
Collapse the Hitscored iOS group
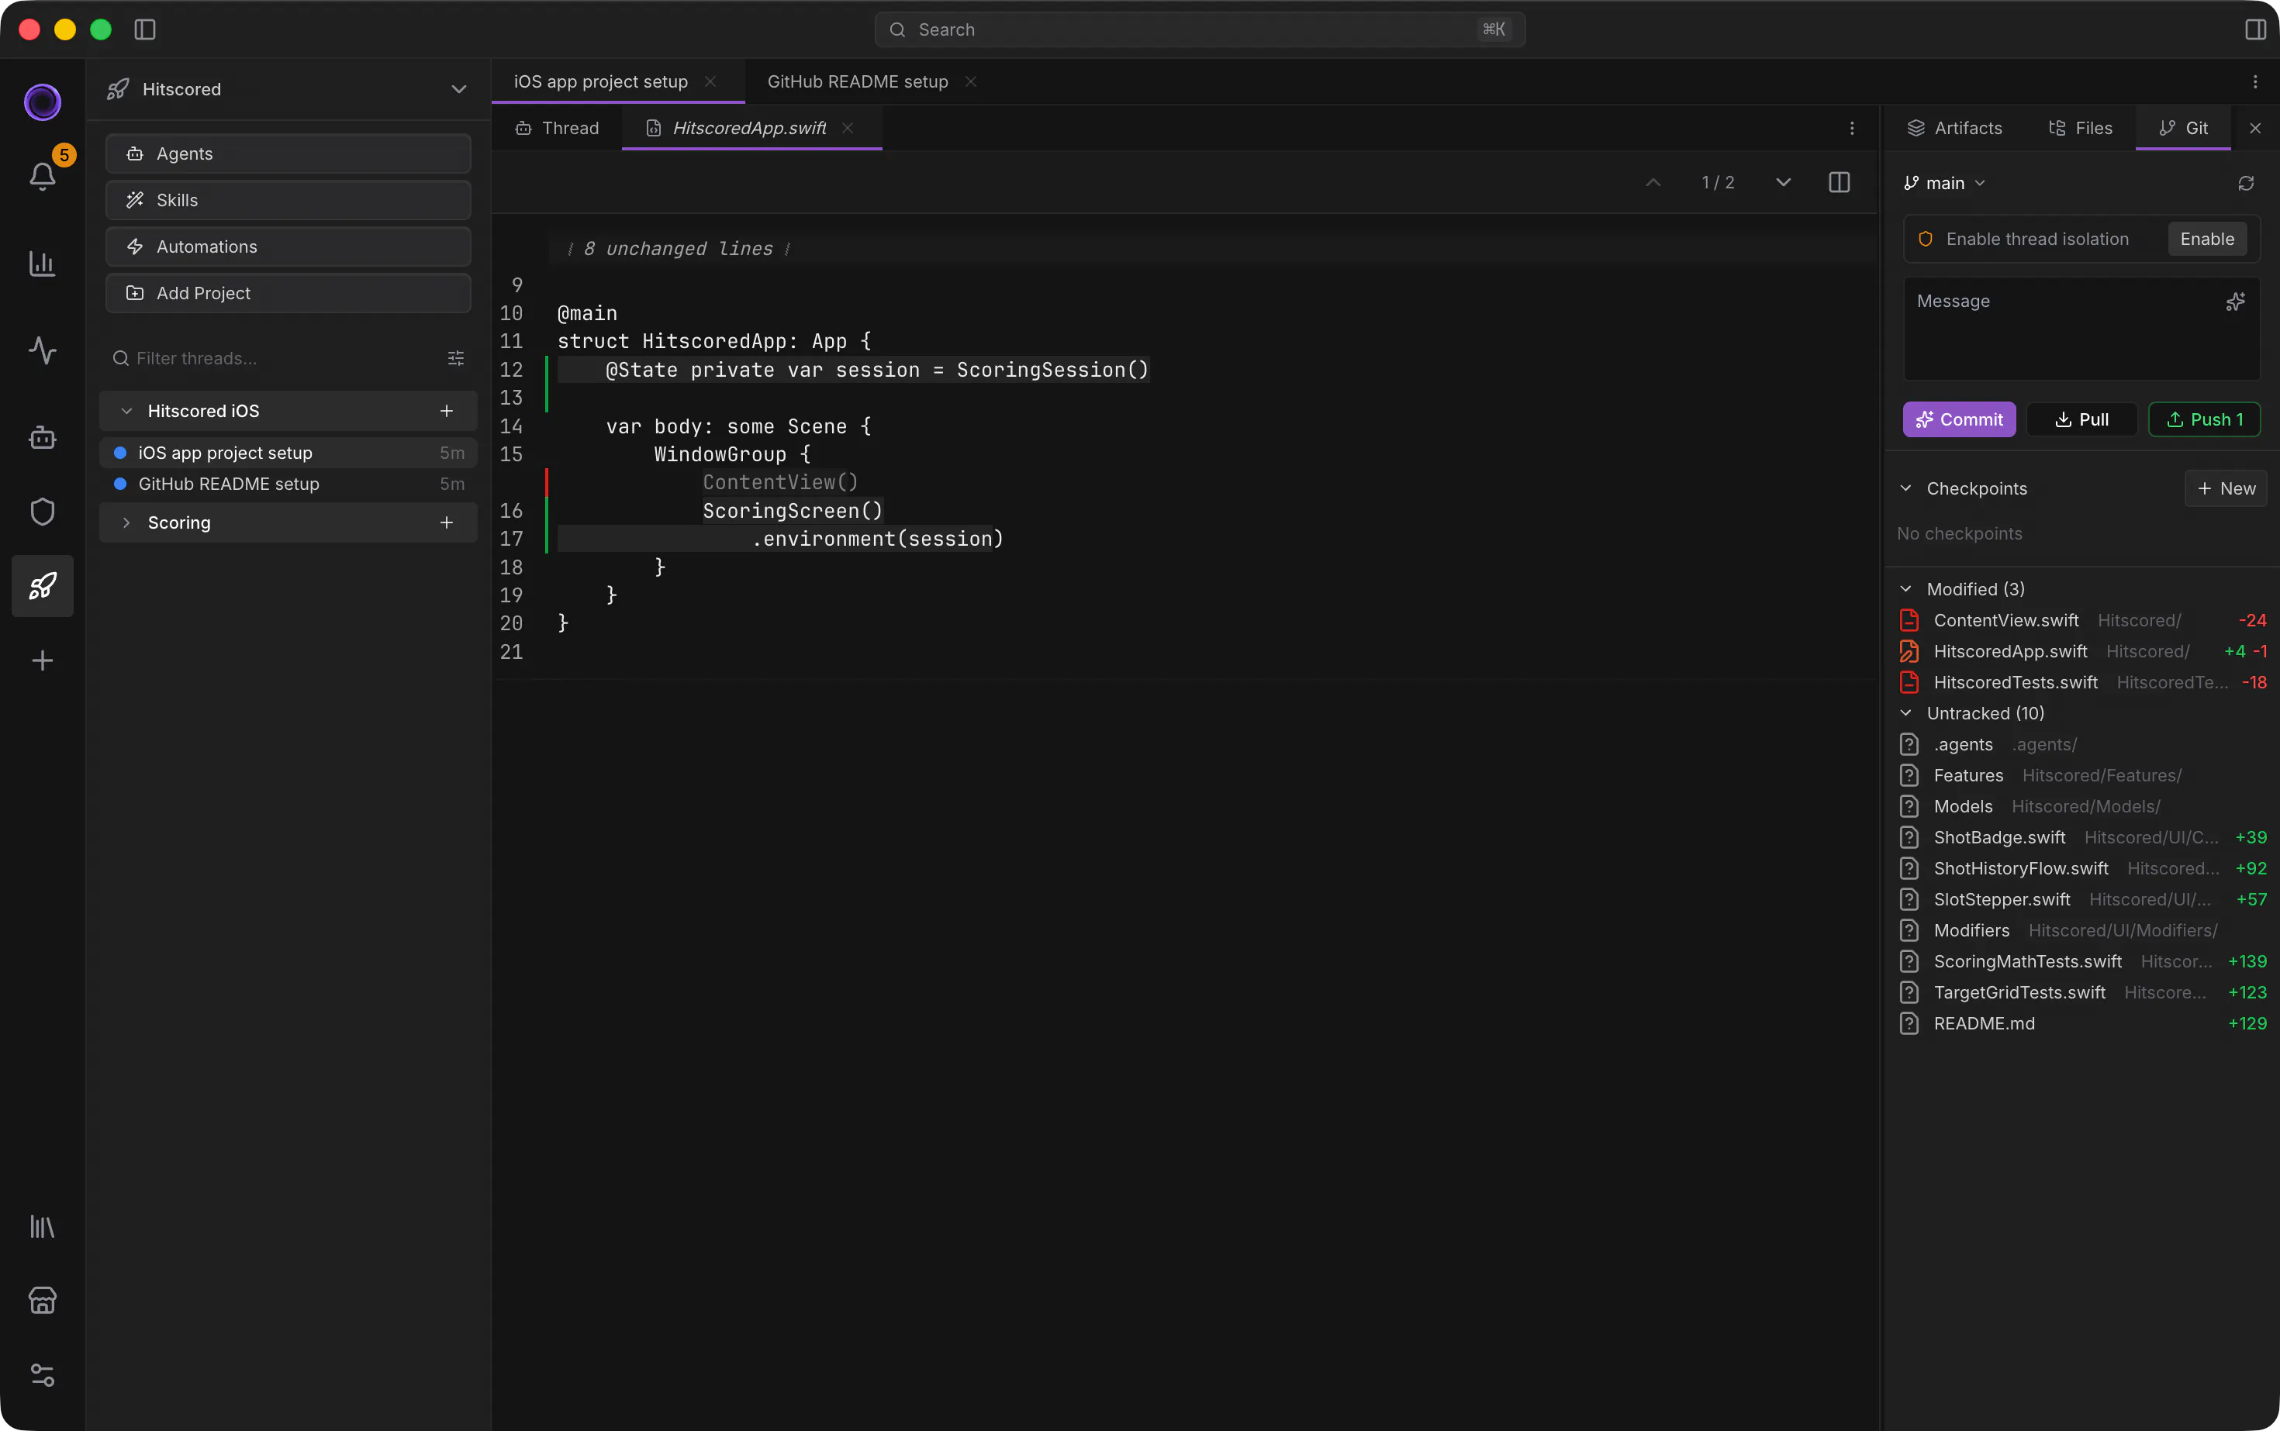[x=127, y=411]
